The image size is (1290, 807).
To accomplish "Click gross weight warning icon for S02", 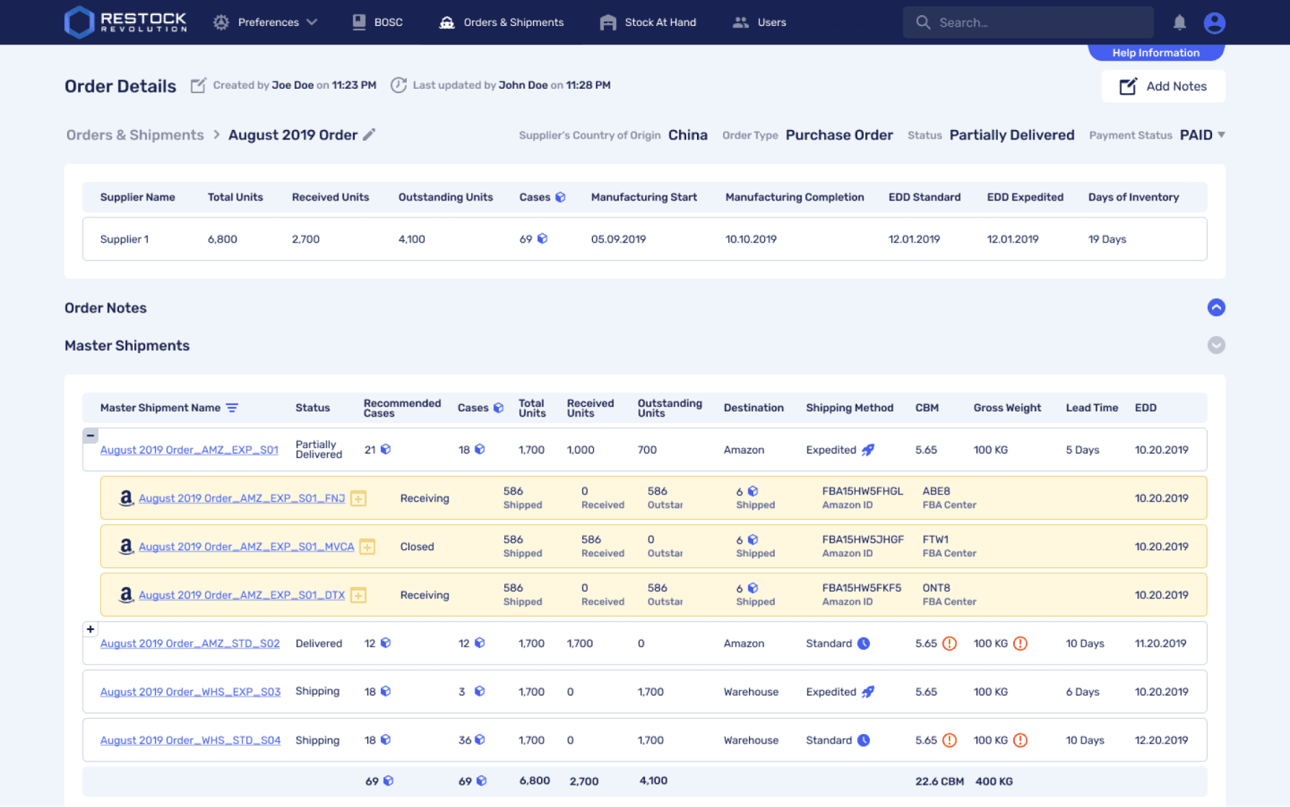I will pyautogui.click(x=1020, y=643).
